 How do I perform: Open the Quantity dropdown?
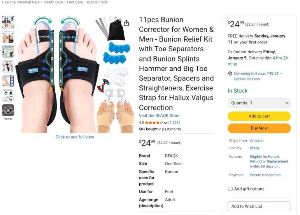click(259, 103)
